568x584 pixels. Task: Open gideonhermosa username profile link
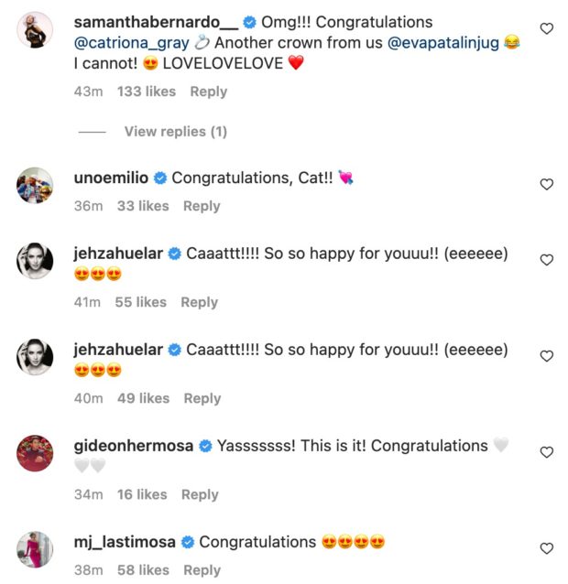132,446
